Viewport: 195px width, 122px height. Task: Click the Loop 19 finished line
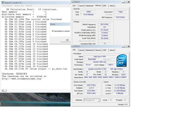click(x=26, y=66)
